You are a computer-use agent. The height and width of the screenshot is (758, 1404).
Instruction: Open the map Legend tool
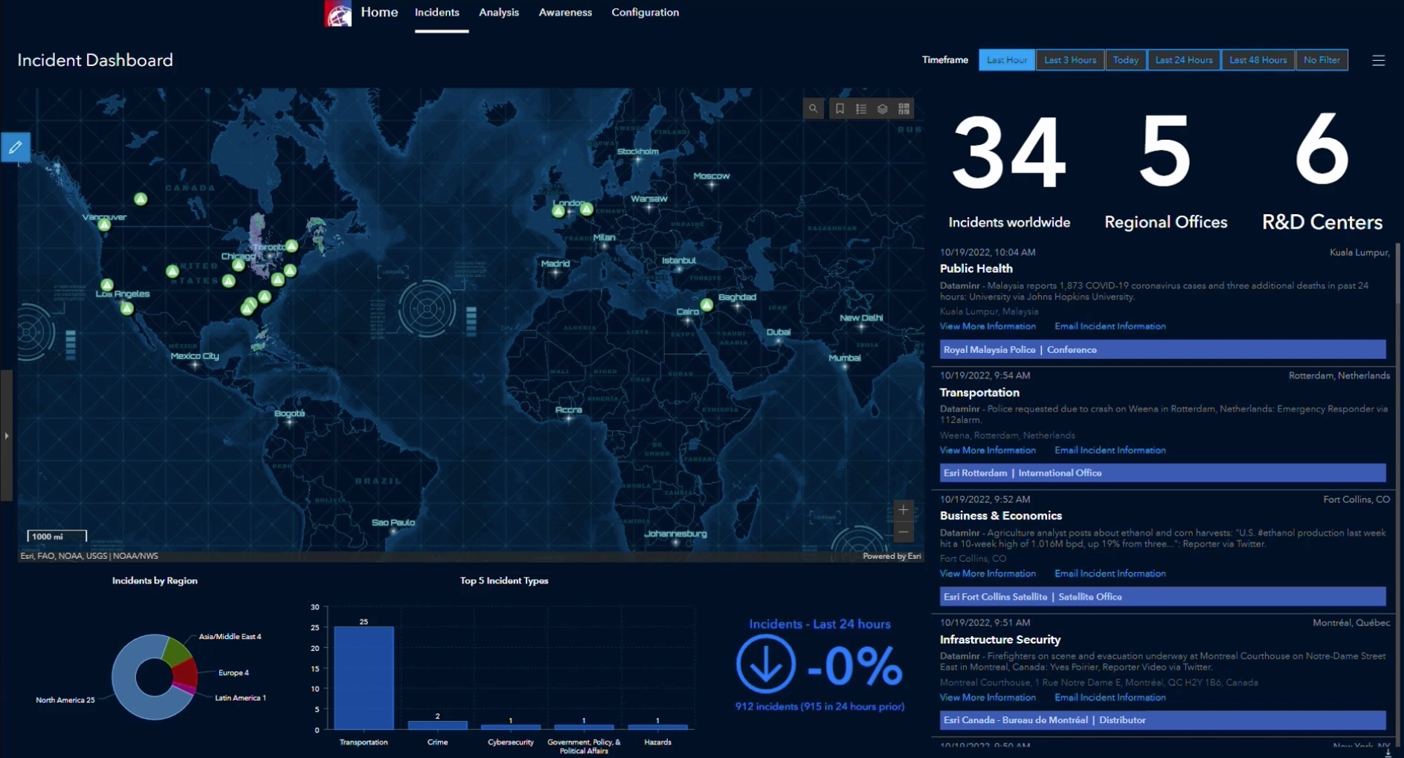(x=860, y=108)
